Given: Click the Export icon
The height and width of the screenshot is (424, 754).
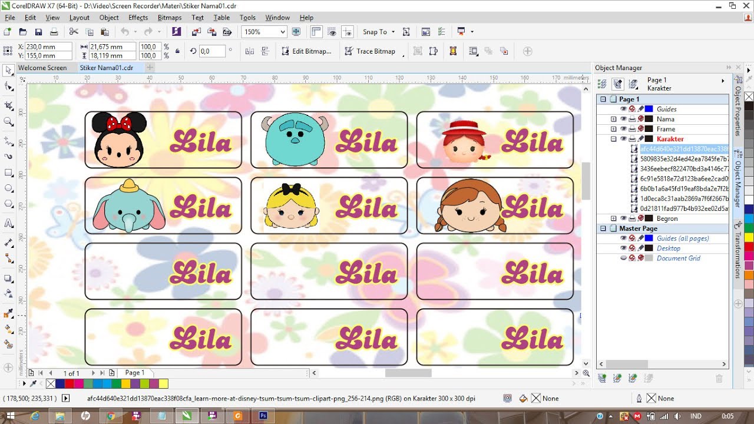Looking at the screenshot, I should coord(211,32).
